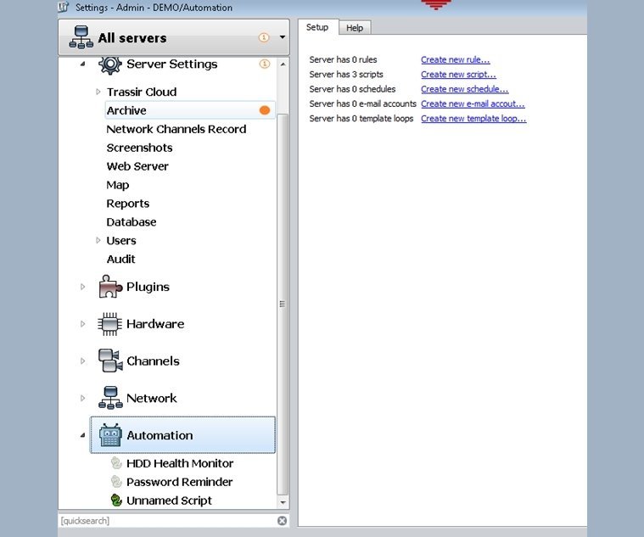Open Database settings
644x537 pixels.
coord(131,221)
